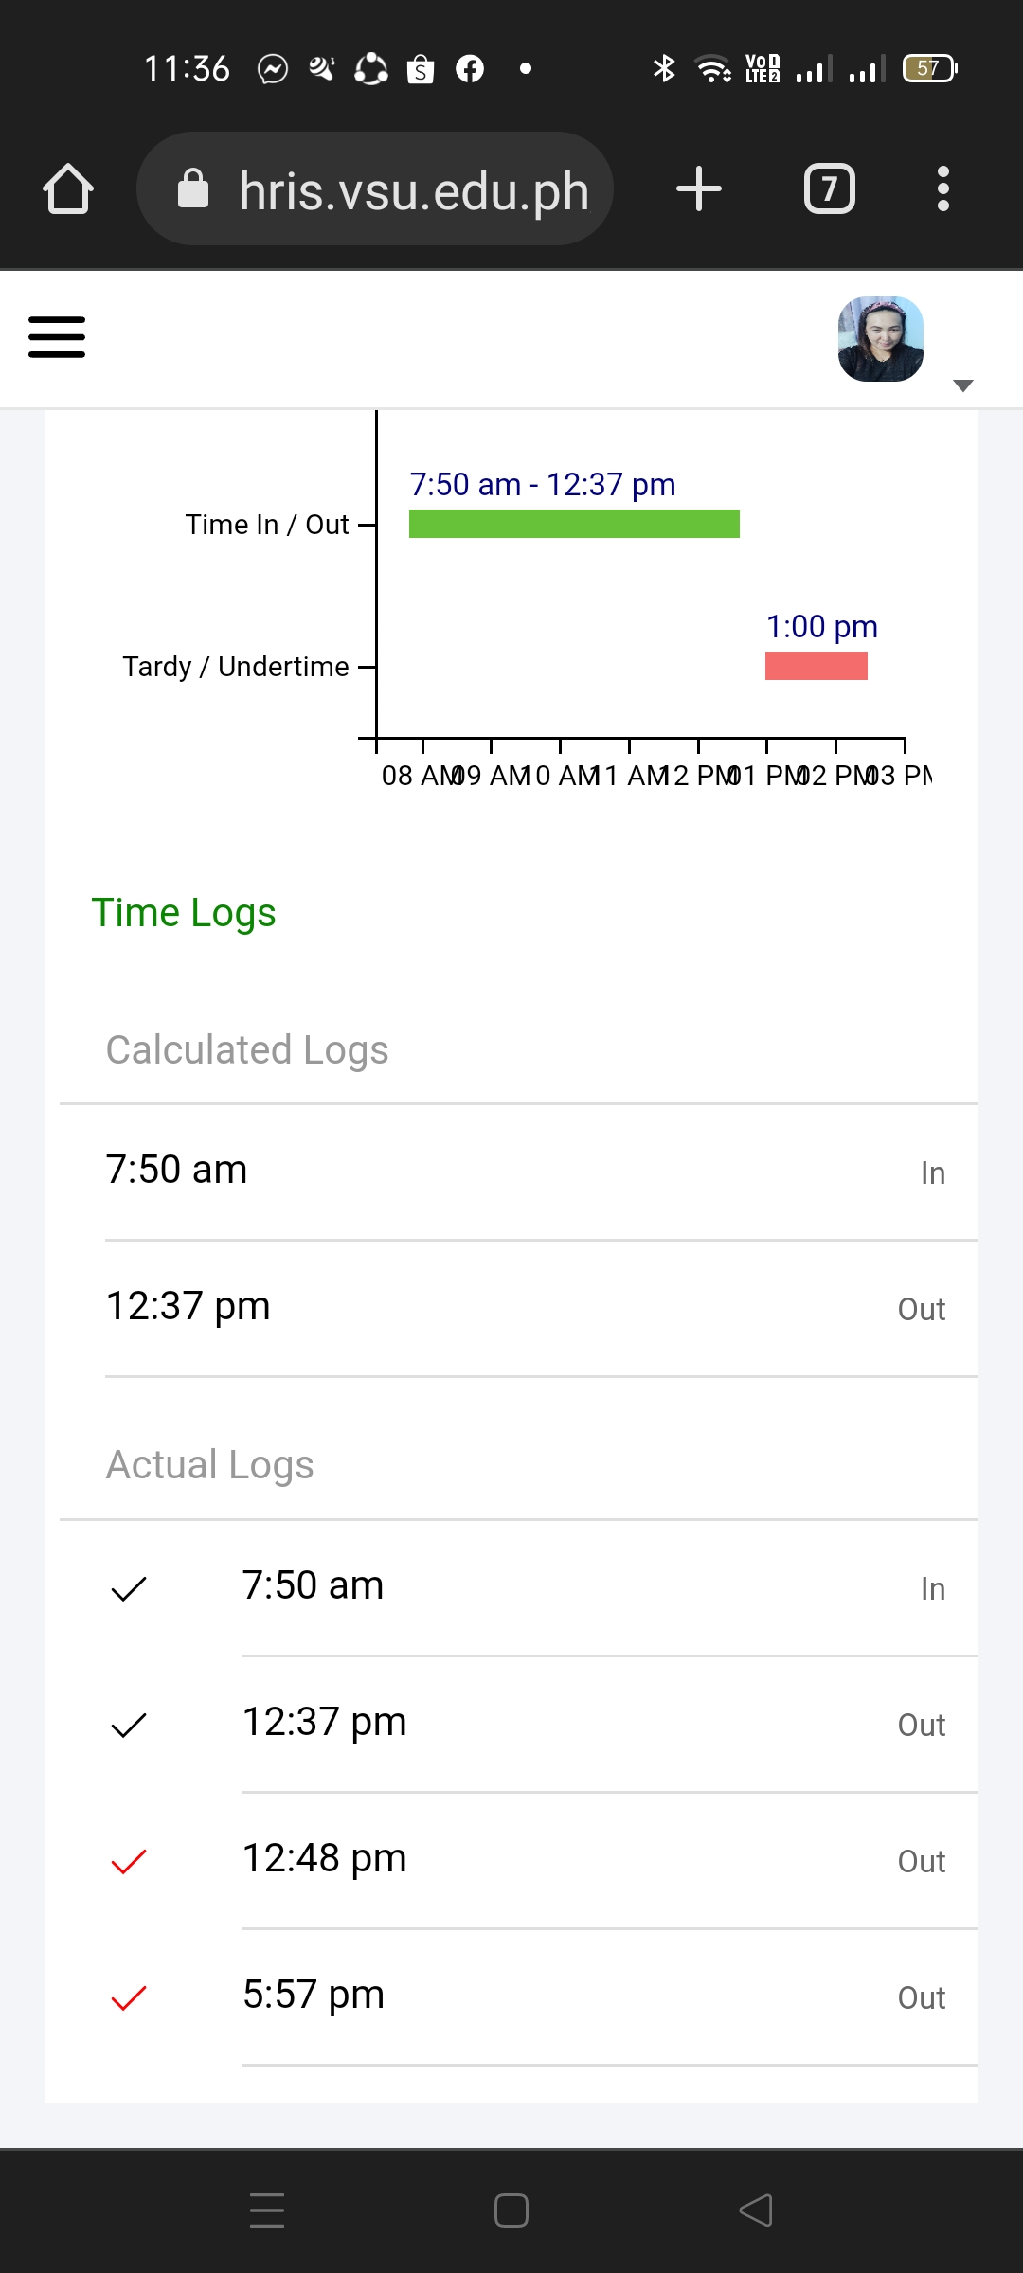The width and height of the screenshot is (1023, 2273).
Task: Expand the profile dropdown arrow
Action: point(963,385)
